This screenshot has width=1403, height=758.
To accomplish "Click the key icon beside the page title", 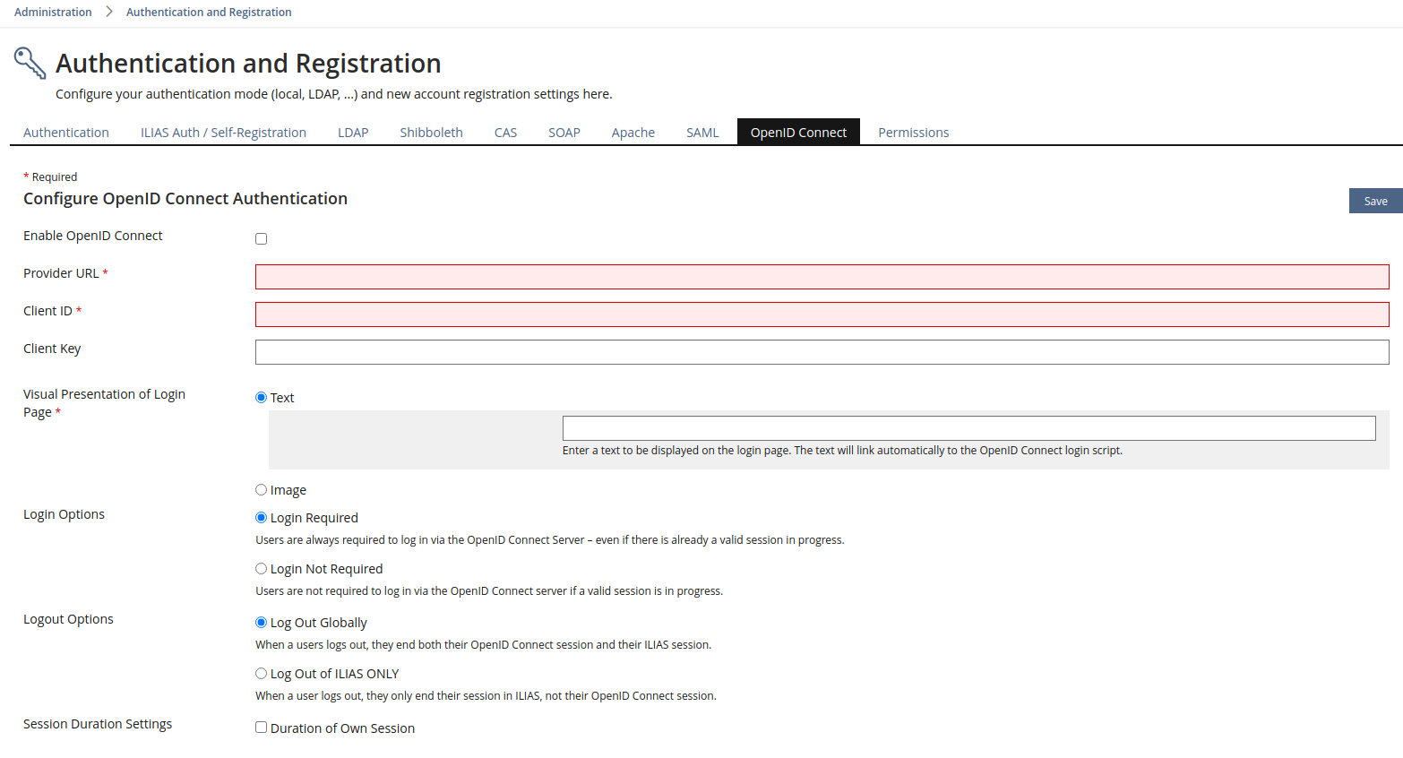I will 30,64.
